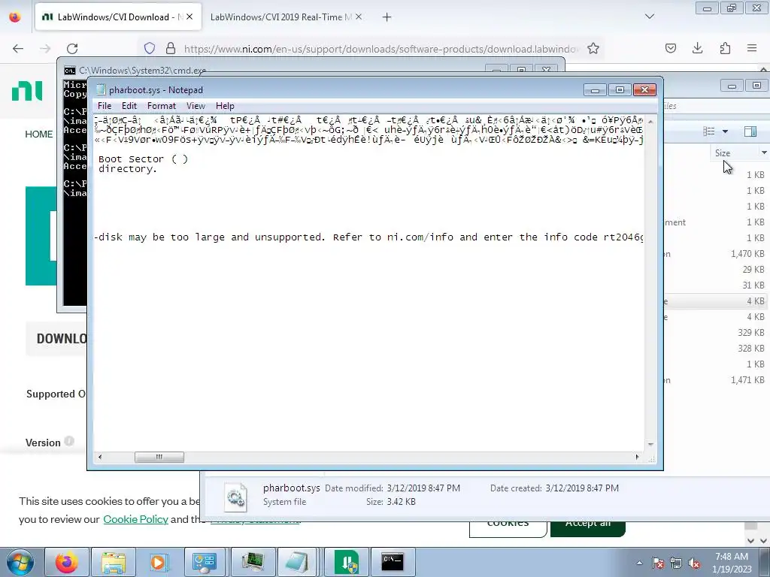The width and height of the screenshot is (770, 577).
Task: Open a new Firefox tab
Action: [x=387, y=17]
